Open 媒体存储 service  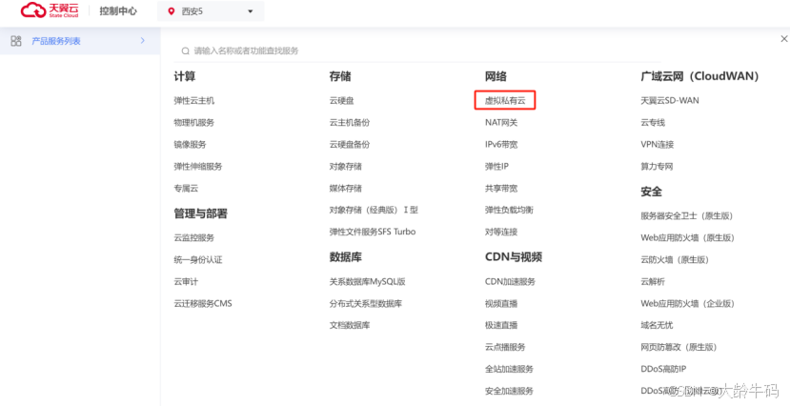pyautogui.click(x=346, y=189)
